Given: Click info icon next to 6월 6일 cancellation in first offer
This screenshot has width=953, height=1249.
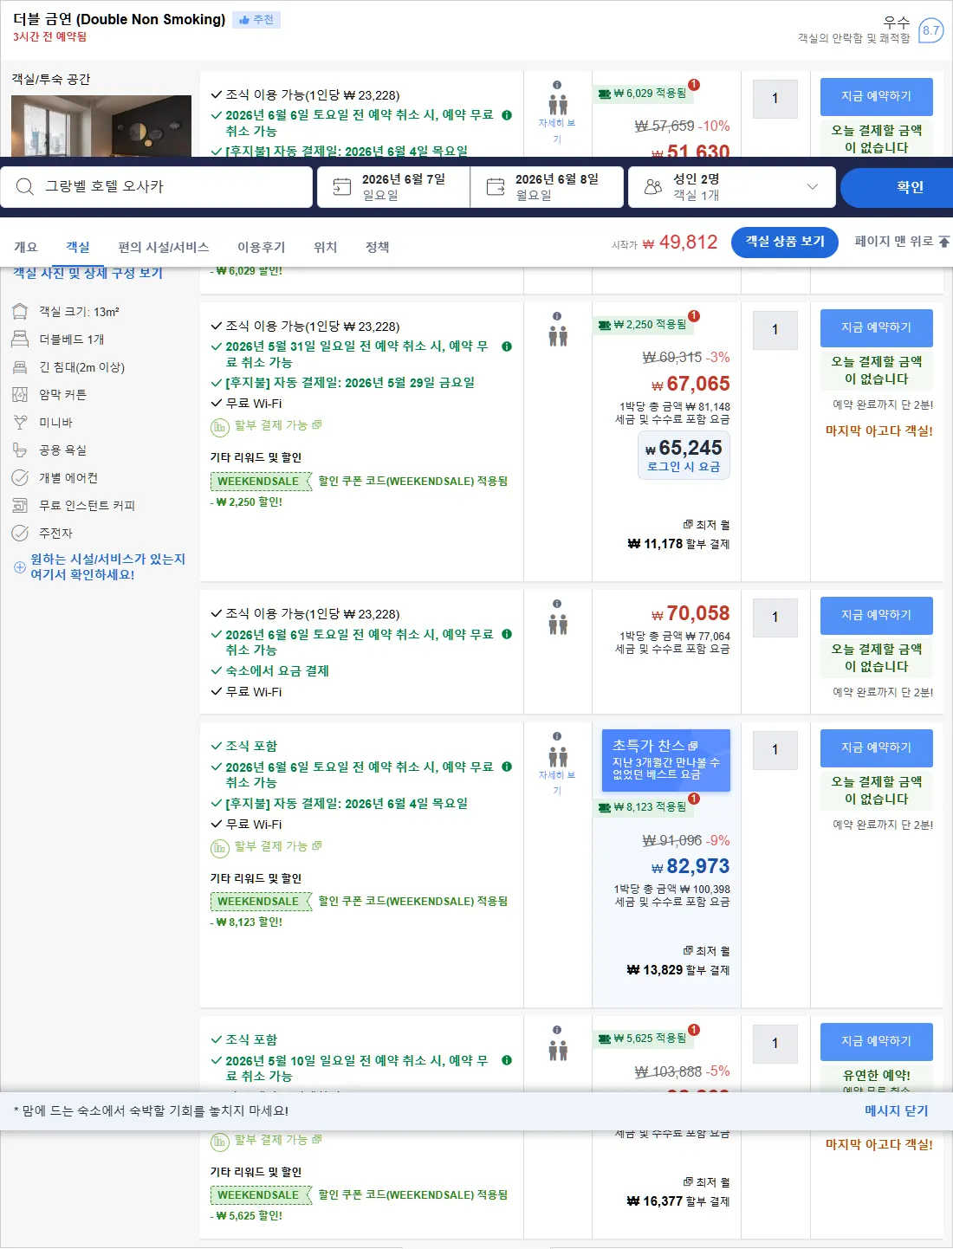Looking at the screenshot, I should (507, 115).
